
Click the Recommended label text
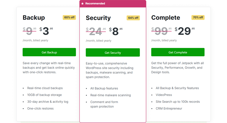pyautogui.click(x=95, y=4)
